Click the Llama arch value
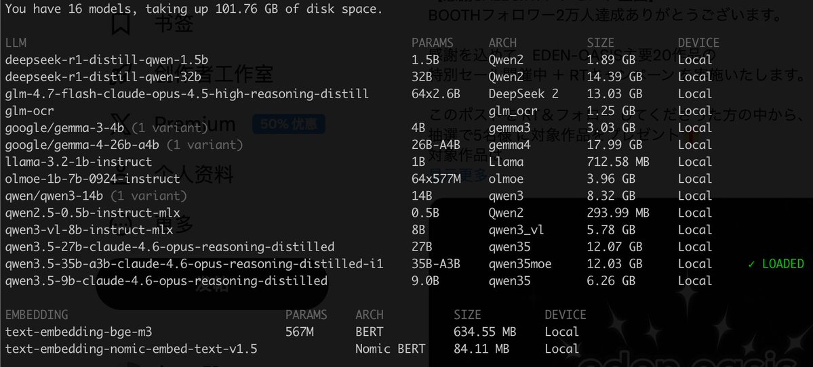 point(506,162)
